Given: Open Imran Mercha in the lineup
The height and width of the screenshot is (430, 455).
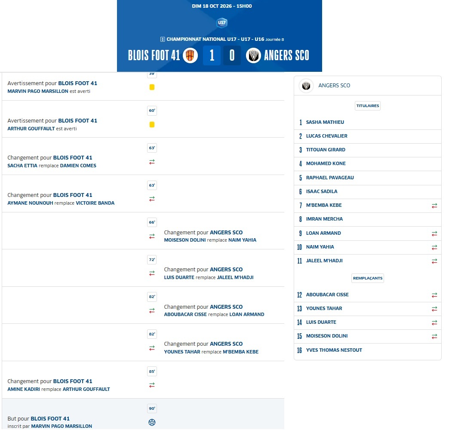Looking at the screenshot, I should point(324,219).
